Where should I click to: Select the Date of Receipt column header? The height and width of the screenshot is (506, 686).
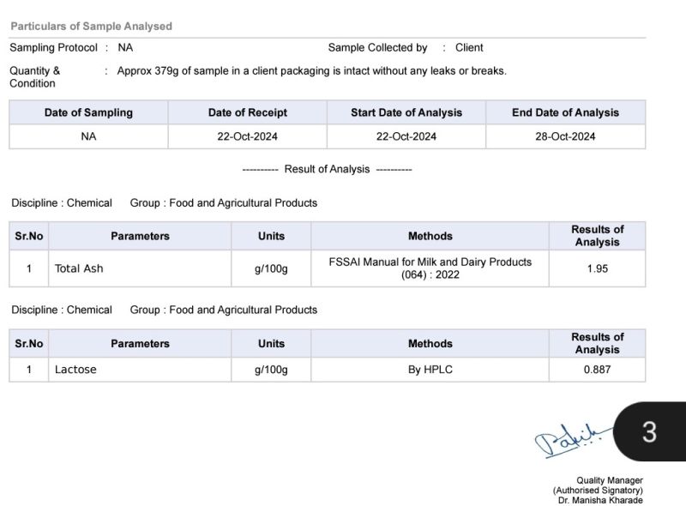click(247, 112)
